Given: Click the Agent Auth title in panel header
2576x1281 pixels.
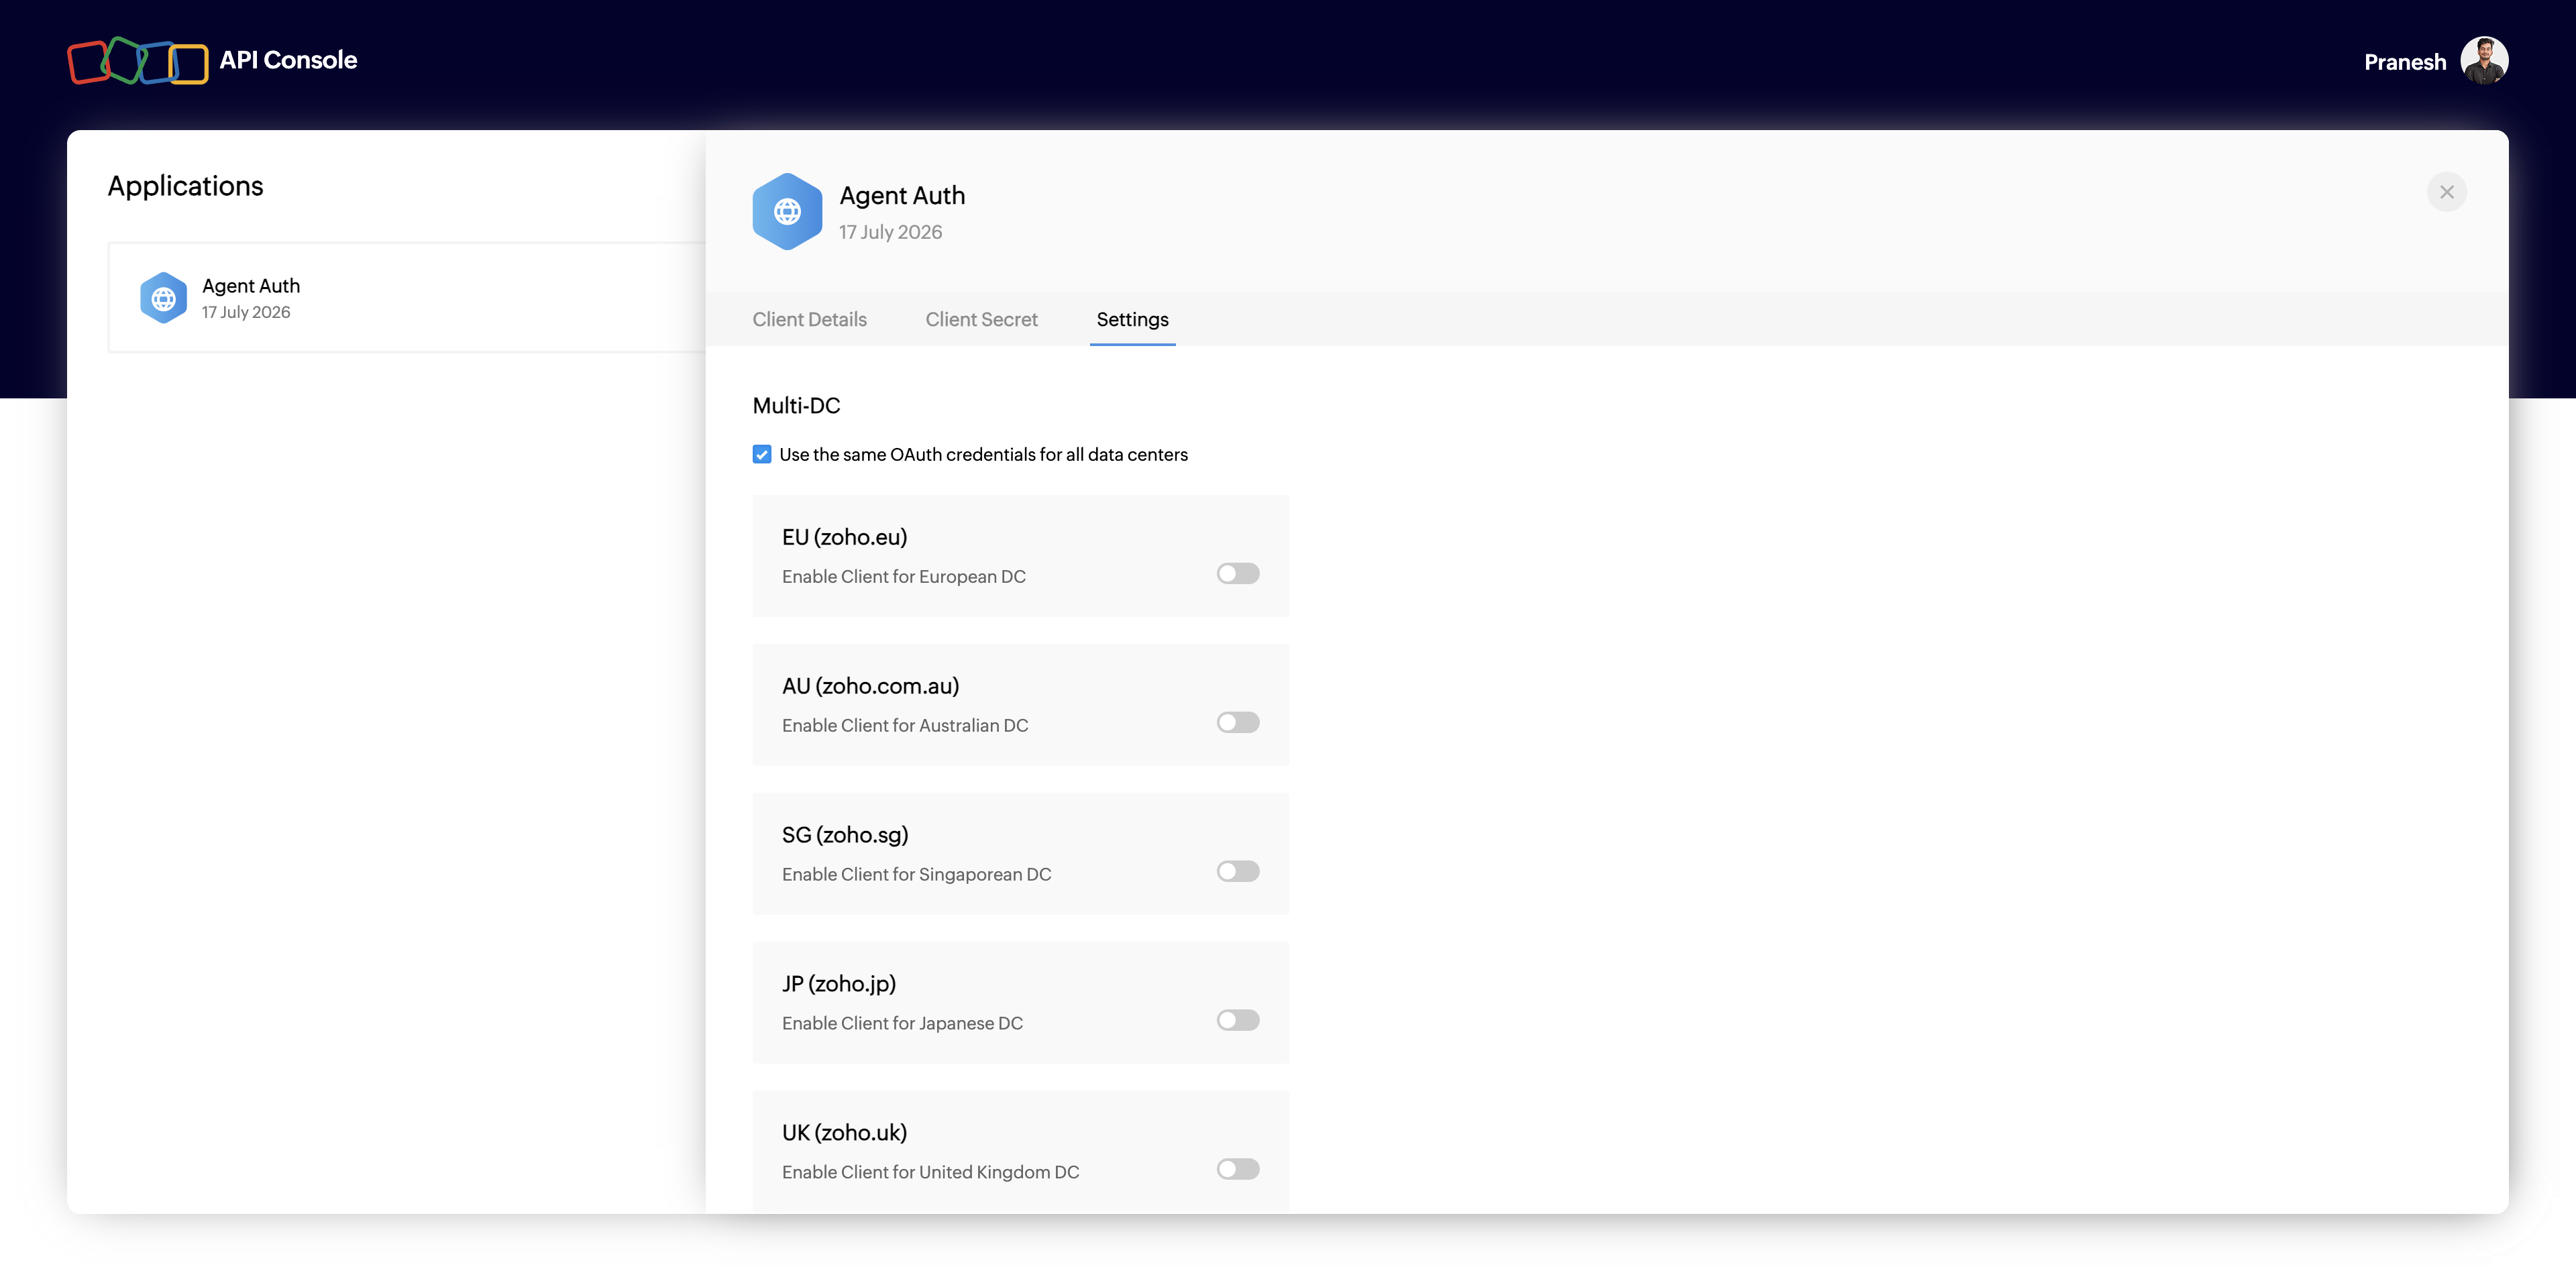Looking at the screenshot, I should coord(902,195).
